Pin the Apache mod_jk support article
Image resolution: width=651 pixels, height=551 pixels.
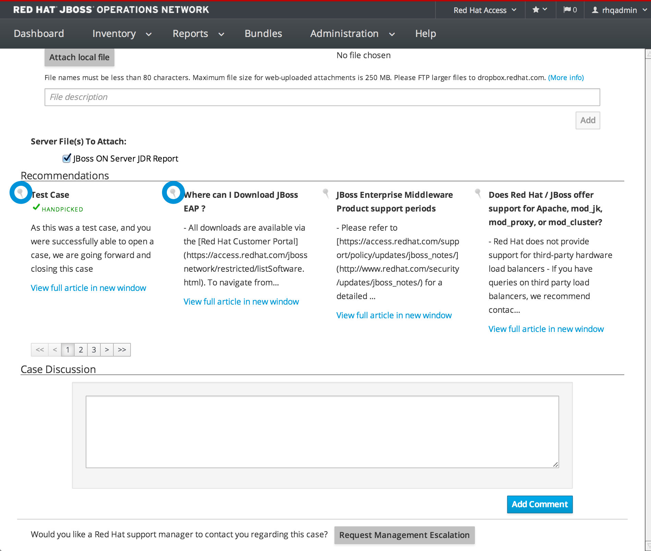click(478, 193)
